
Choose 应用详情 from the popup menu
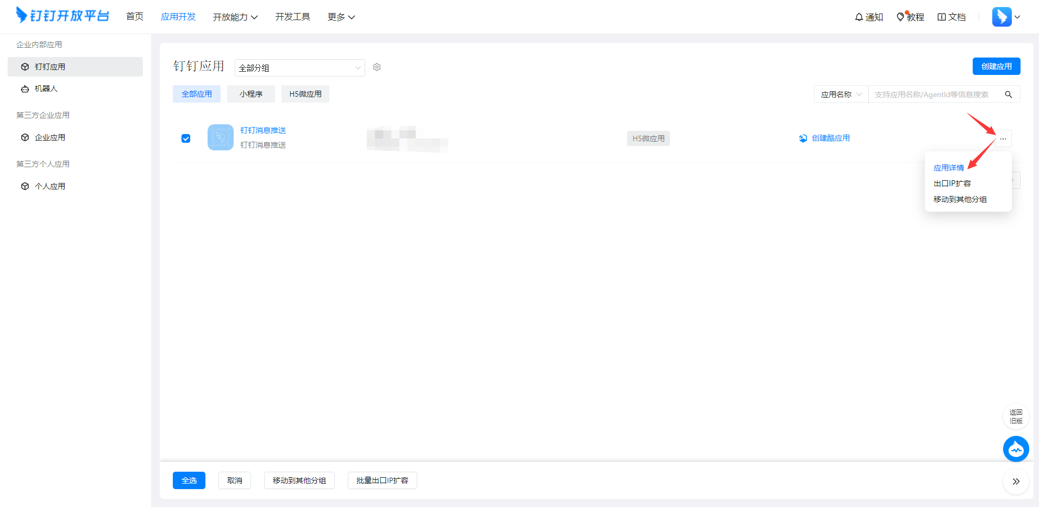click(x=949, y=168)
